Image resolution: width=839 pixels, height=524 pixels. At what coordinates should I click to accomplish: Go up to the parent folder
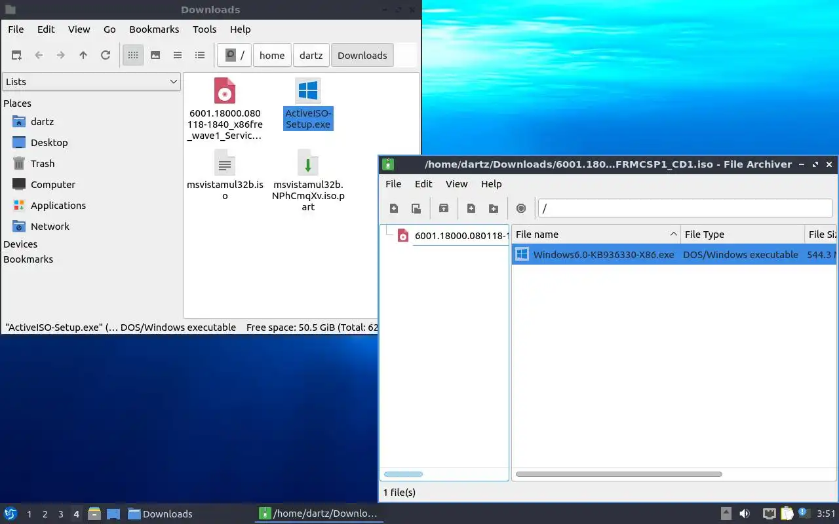[x=83, y=55]
